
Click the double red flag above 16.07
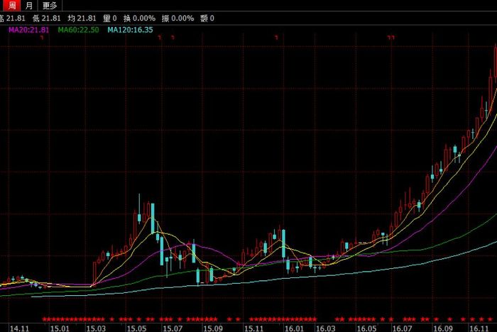[x=391, y=38]
